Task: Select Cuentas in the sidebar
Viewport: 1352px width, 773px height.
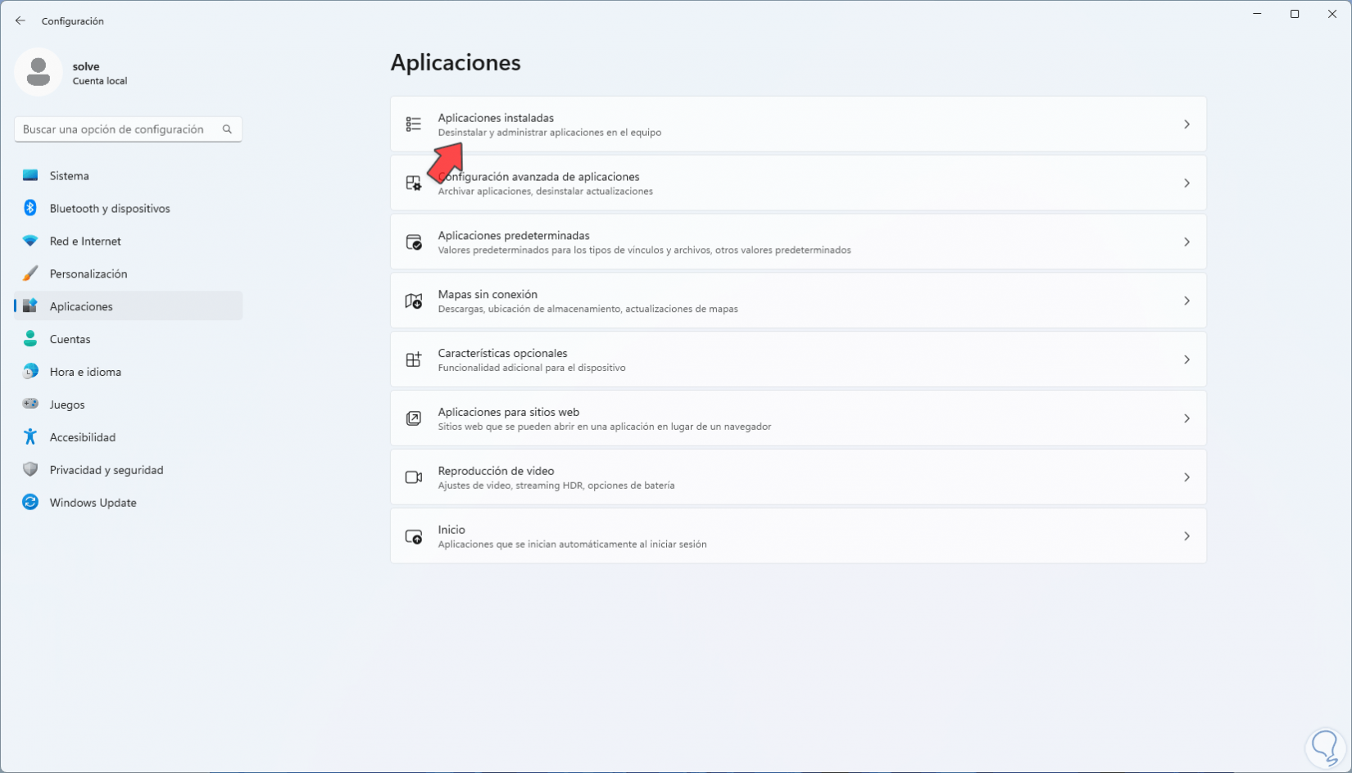Action: 70,339
